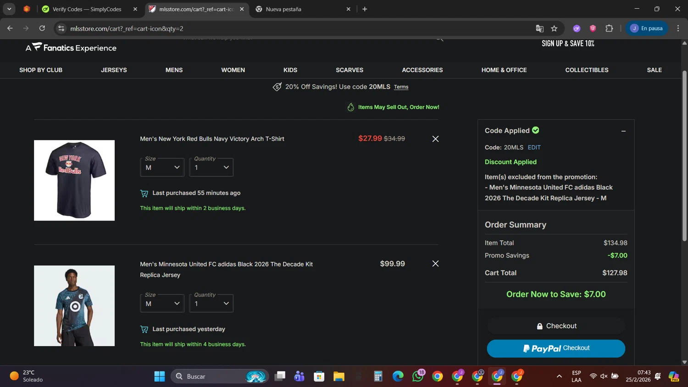Open the purple circular extension icon
This screenshot has height=387, width=688.
pyautogui.click(x=577, y=28)
